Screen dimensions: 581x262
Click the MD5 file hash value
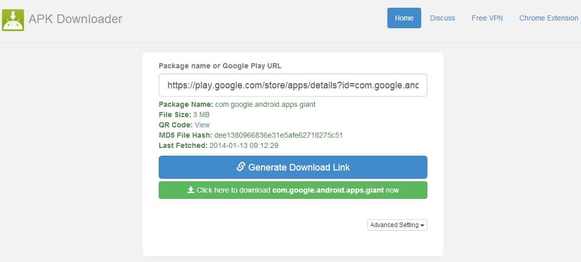tap(278, 135)
